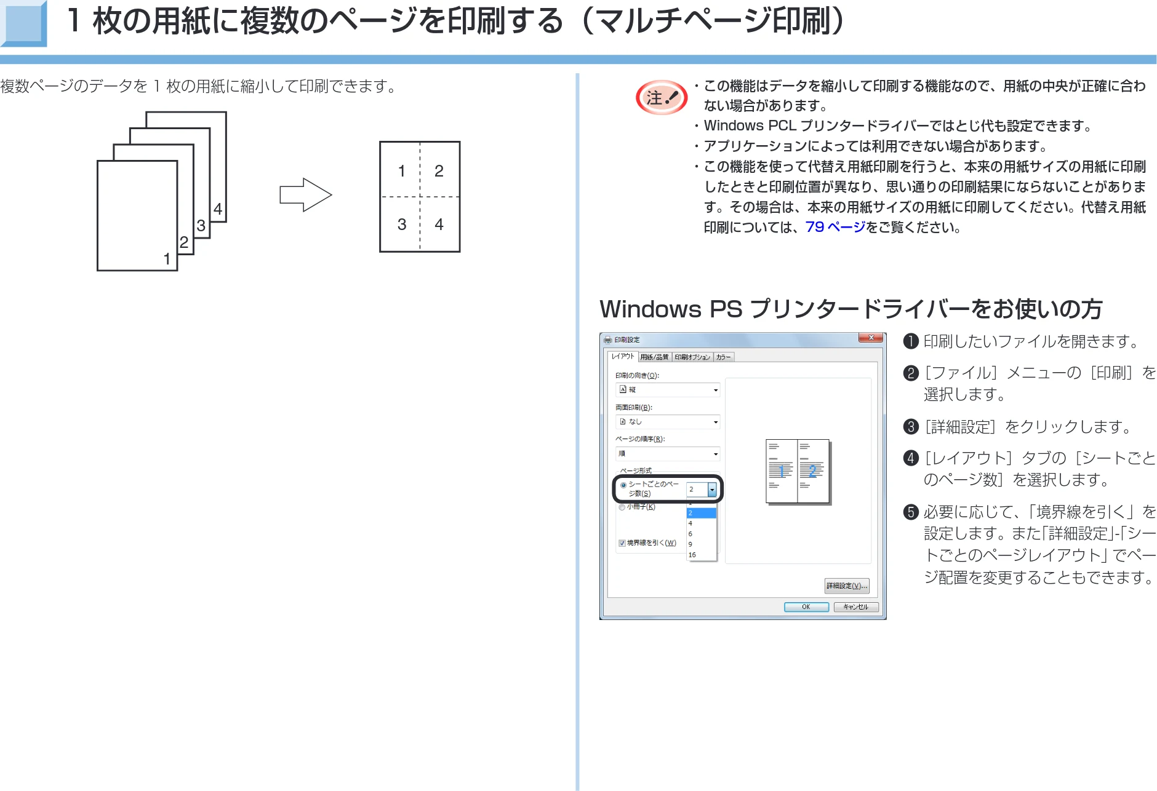Close the 印刷設定 dialog
This screenshot has width=1157, height=791.
point(871,338)
